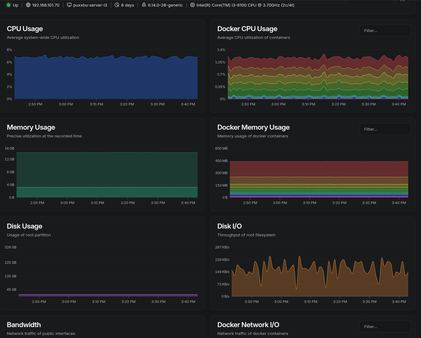This screenshot has height=338, width=421.
Task: Select the 192.168.101.70 IP address text
Action: [x=46, y=5]
